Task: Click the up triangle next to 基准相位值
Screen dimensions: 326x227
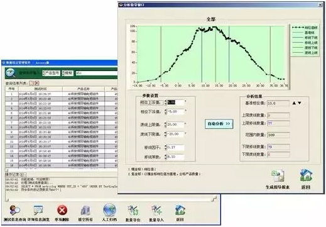Action: 294,103
